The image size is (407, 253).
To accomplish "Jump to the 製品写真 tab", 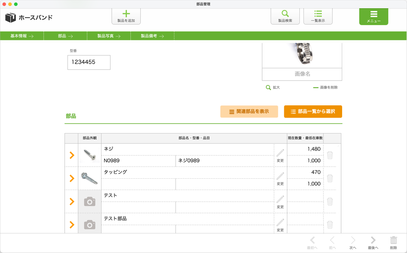I will [109, 36].
